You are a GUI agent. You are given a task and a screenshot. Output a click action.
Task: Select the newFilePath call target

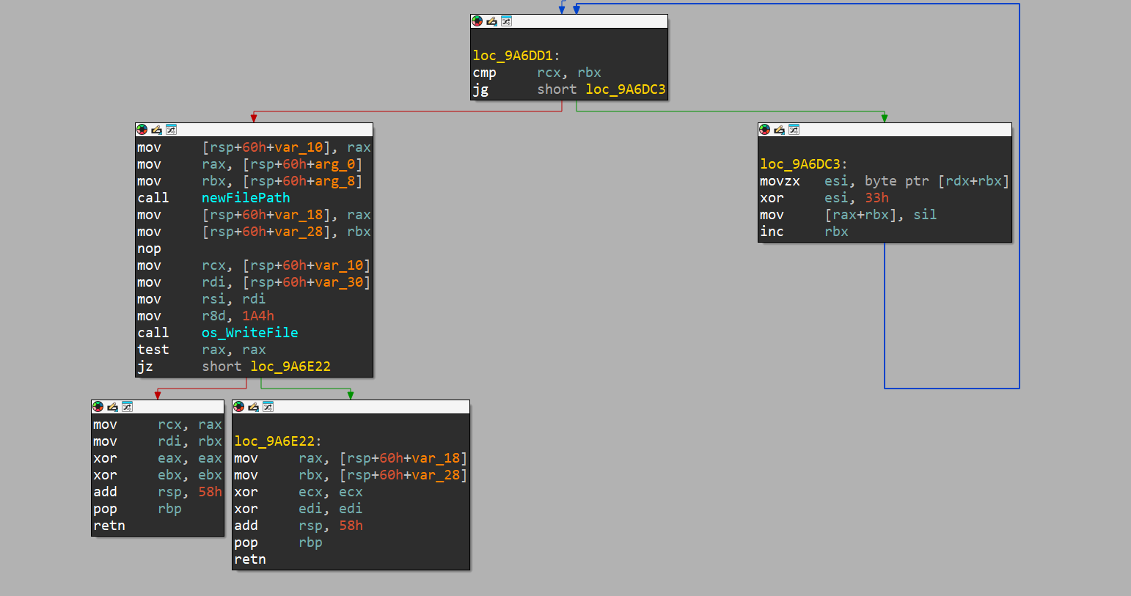click(x=246, y=198)
